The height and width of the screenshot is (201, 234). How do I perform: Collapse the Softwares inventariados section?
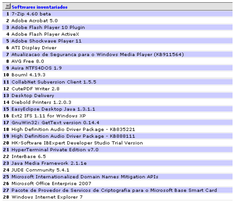click(8, 6)
